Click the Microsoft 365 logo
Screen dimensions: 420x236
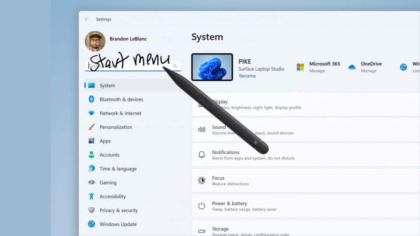pyautogui.click(x=300, y=67)
